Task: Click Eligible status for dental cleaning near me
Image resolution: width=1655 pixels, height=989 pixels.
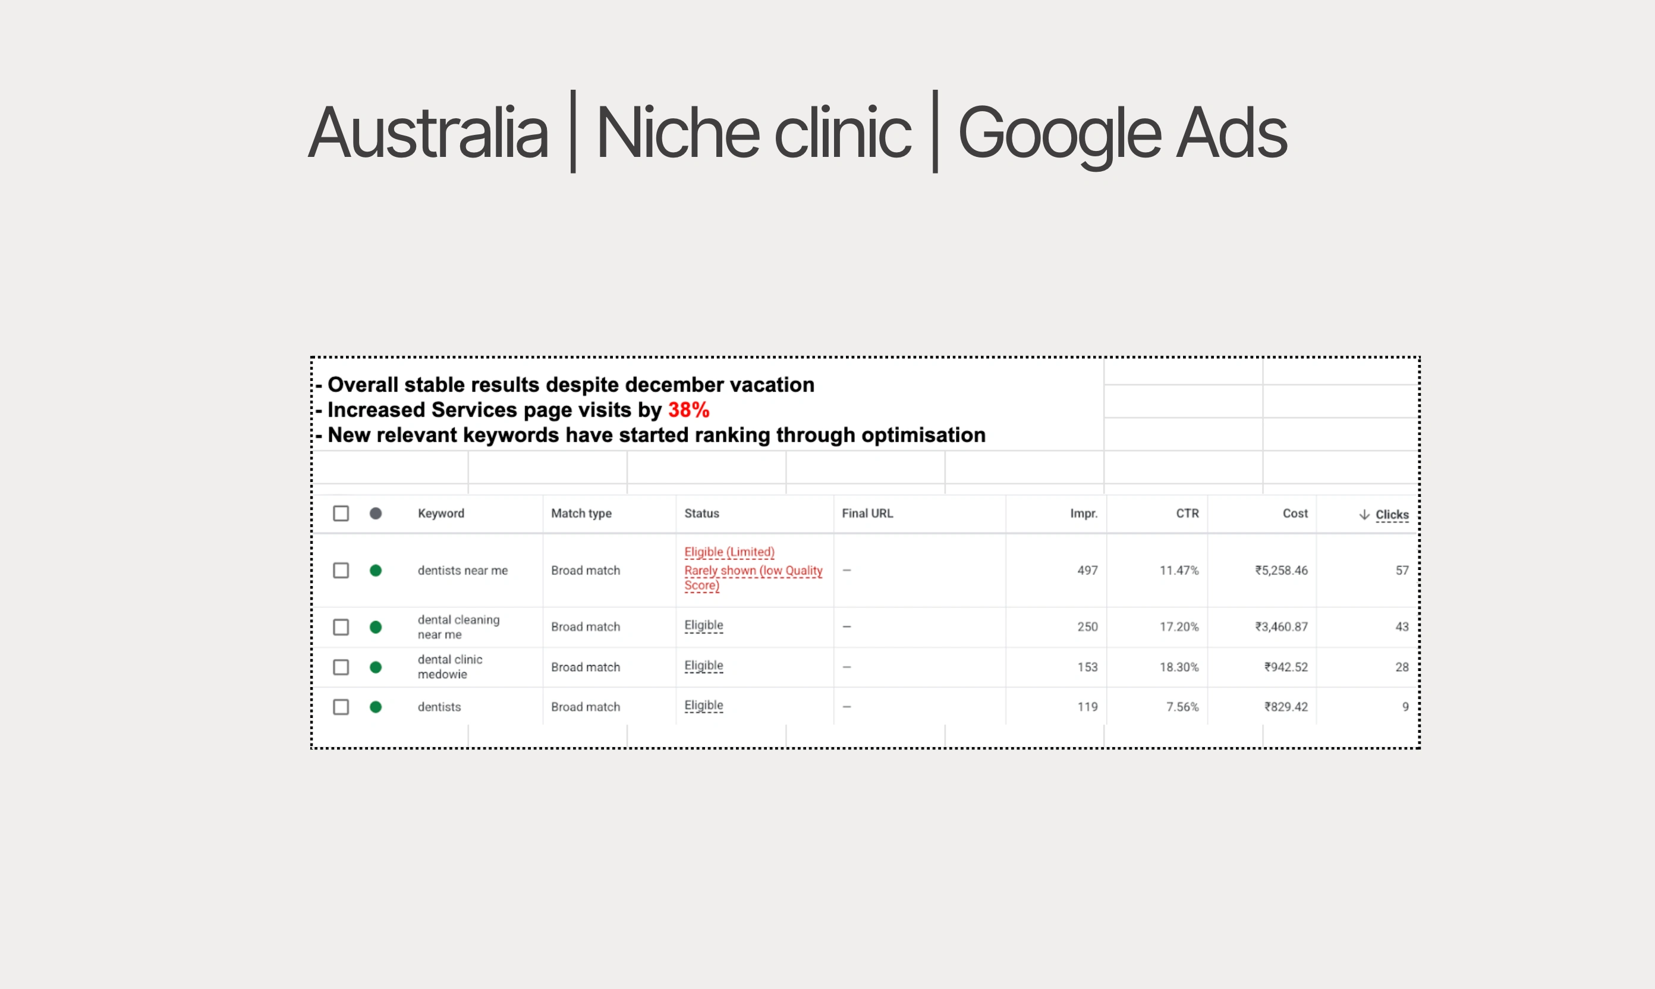Action: (703, 625)
